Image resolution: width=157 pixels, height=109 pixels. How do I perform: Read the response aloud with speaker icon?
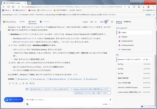pyautogui.click(x=27, y=83)
